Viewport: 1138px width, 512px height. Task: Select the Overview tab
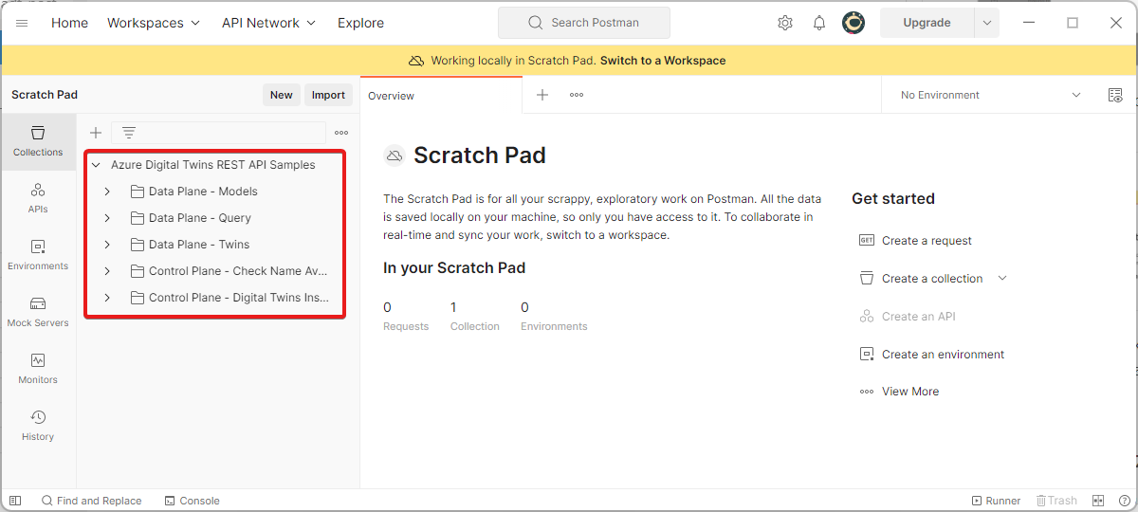[x=441, y=95]
